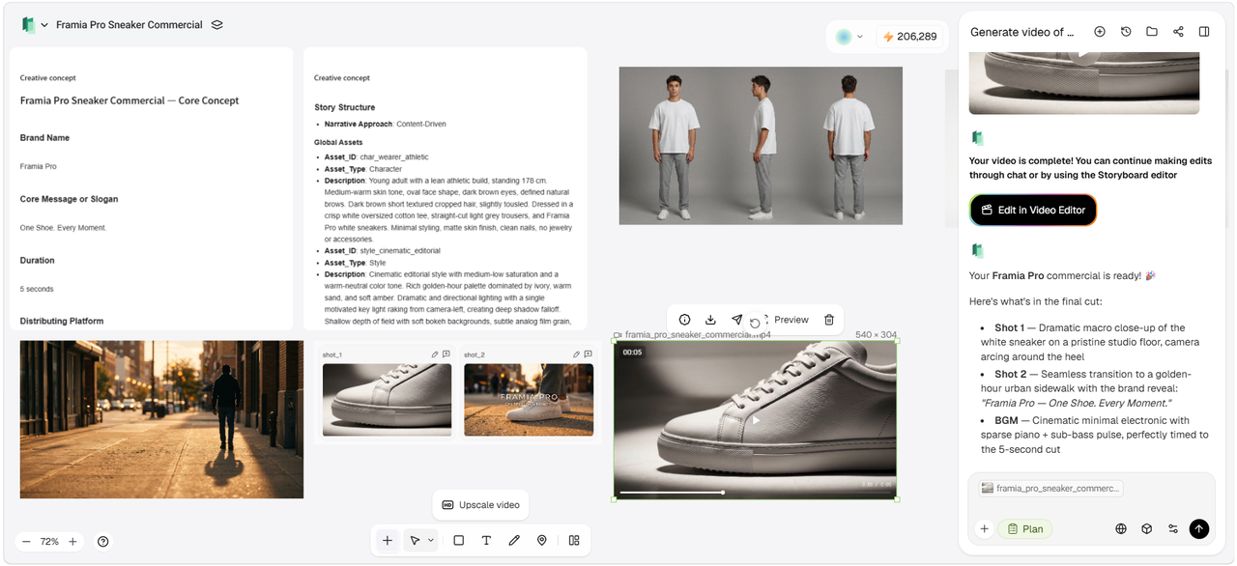Click the layers icon beside project title
Viewport: 1237px width, 566px height.
(x=216, y=25)
